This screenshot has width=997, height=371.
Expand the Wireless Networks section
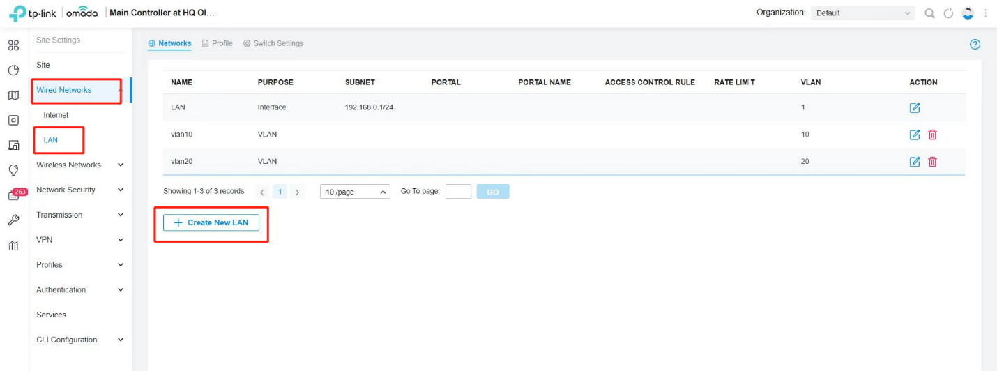click(x=121, y=165)
